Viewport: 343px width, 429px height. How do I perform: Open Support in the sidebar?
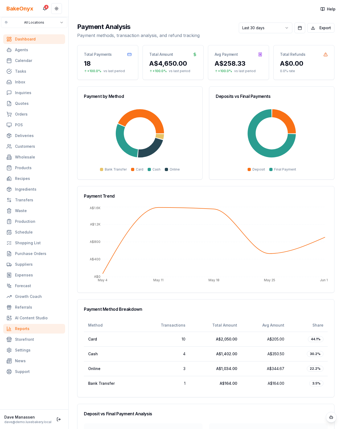[34, 372]
